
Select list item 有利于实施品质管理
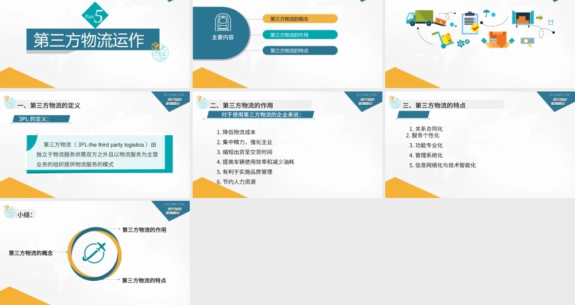coord(244,171)
